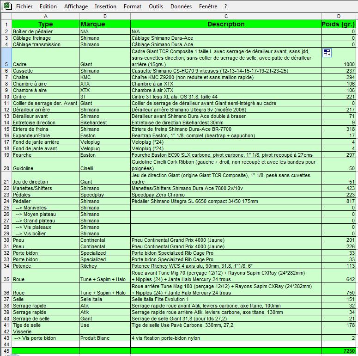Open the Fichier menu

pos(24,6)
